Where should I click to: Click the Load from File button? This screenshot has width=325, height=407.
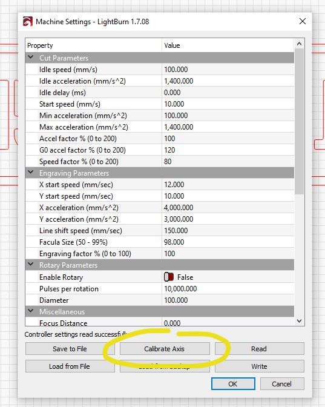click(x=70, y=366)
